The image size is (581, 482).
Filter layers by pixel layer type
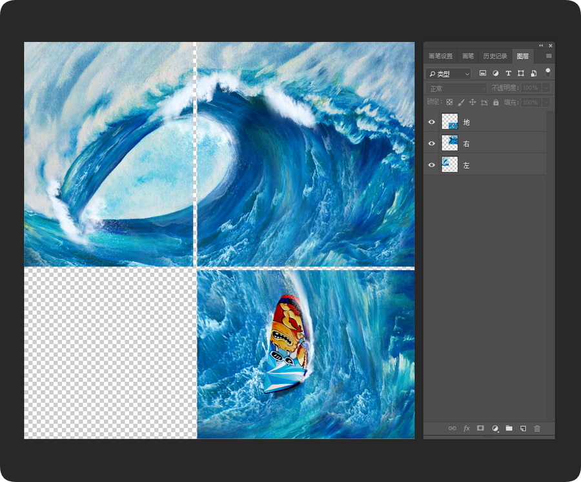click(482, 74)
